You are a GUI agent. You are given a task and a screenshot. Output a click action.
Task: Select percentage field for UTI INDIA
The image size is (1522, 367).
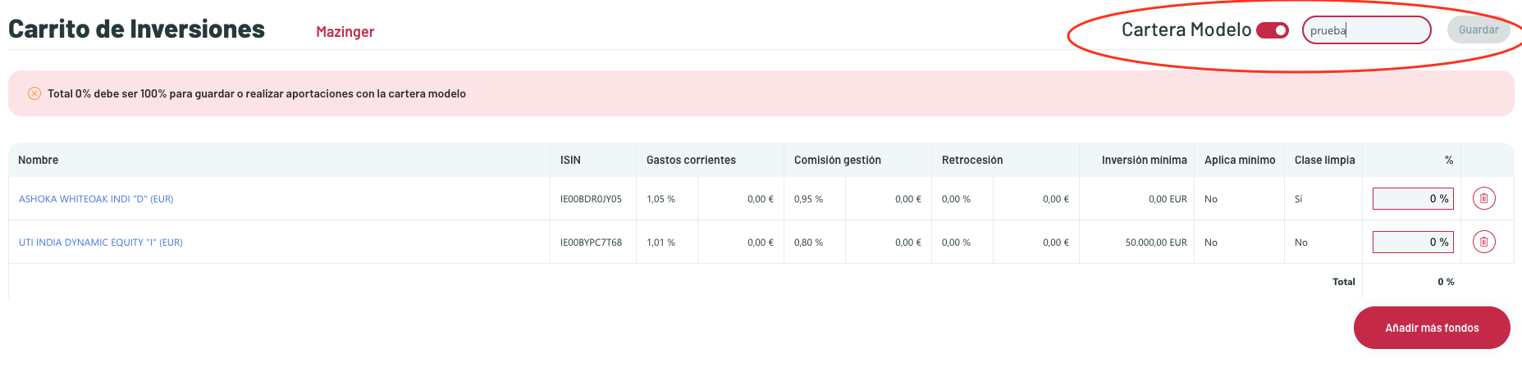pyautogui.click(x=1413, y=242)
